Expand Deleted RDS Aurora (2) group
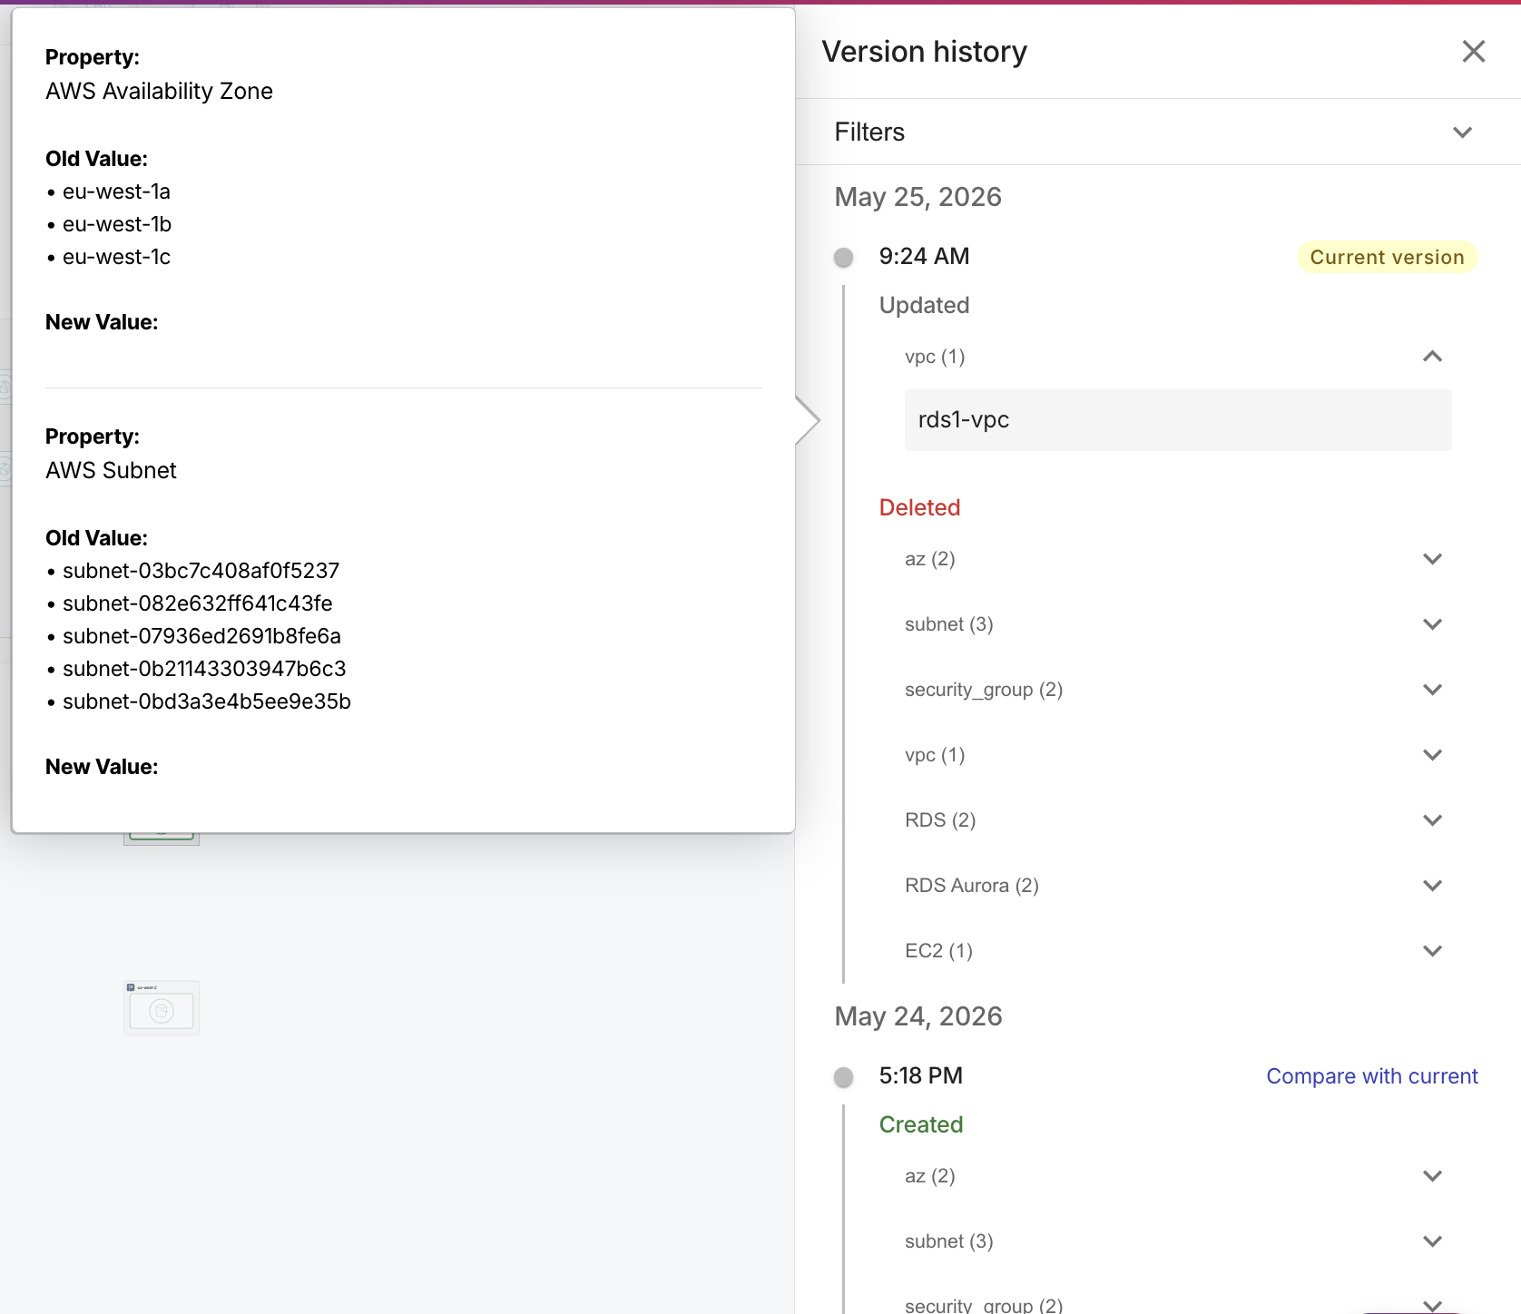 click(1432, 886)
